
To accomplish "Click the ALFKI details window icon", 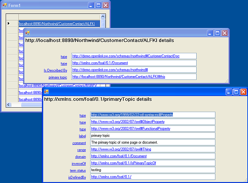I will 27,33.
